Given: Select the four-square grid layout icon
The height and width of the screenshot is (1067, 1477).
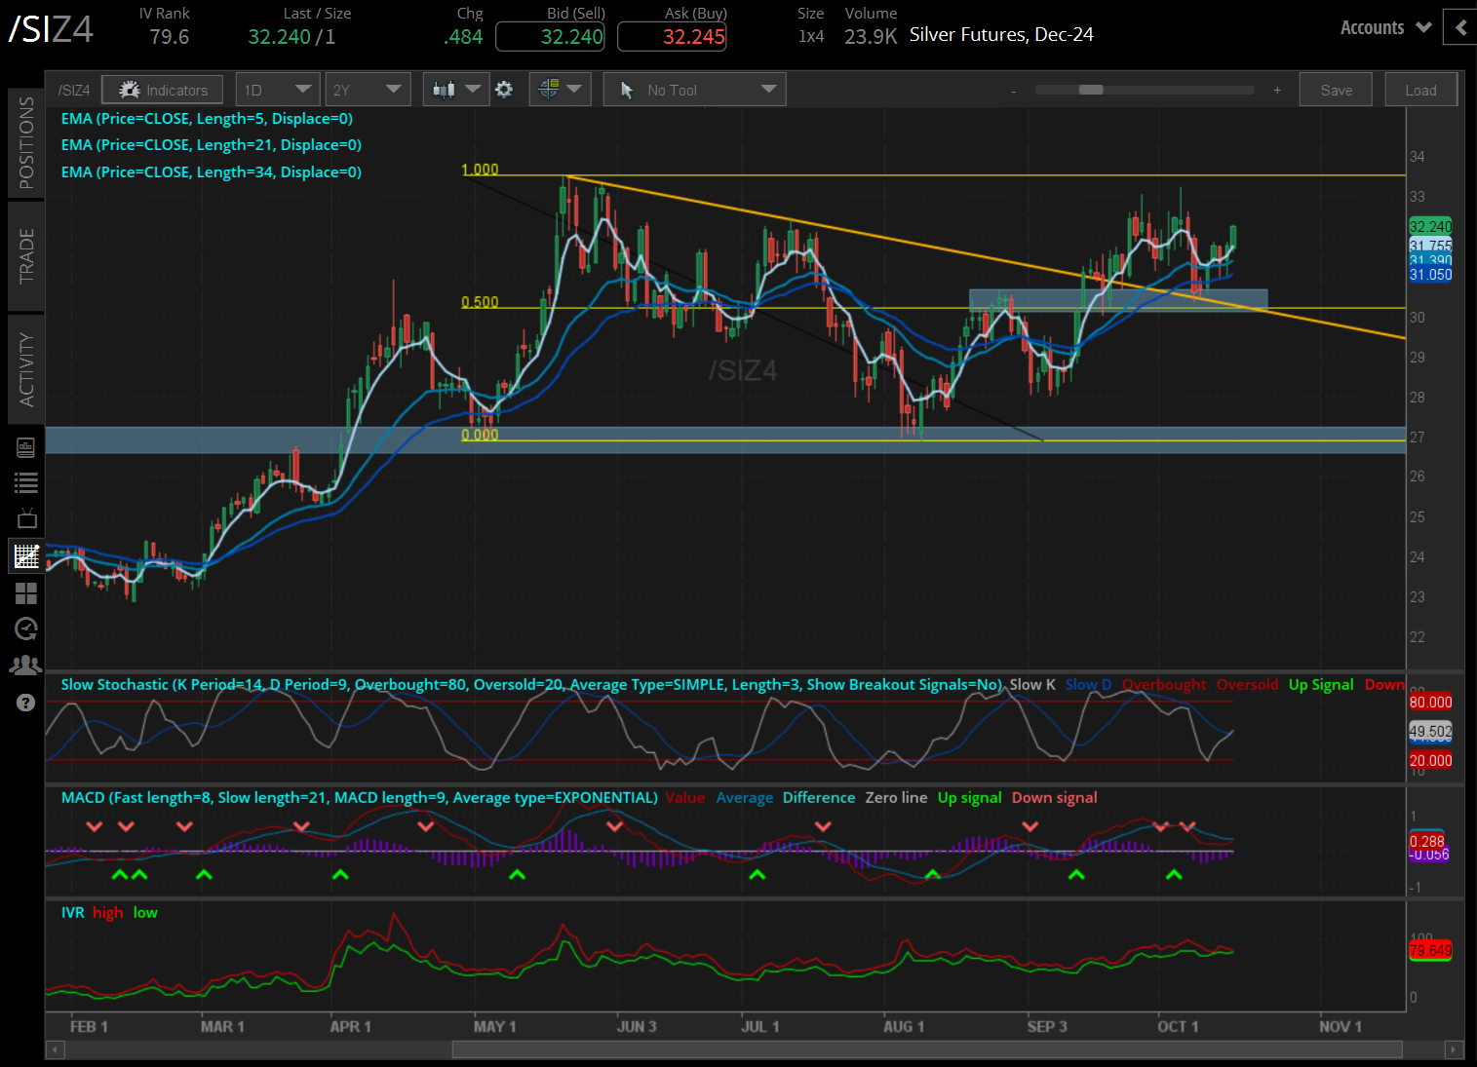Looking at the screenshot, I should point(26,592).
